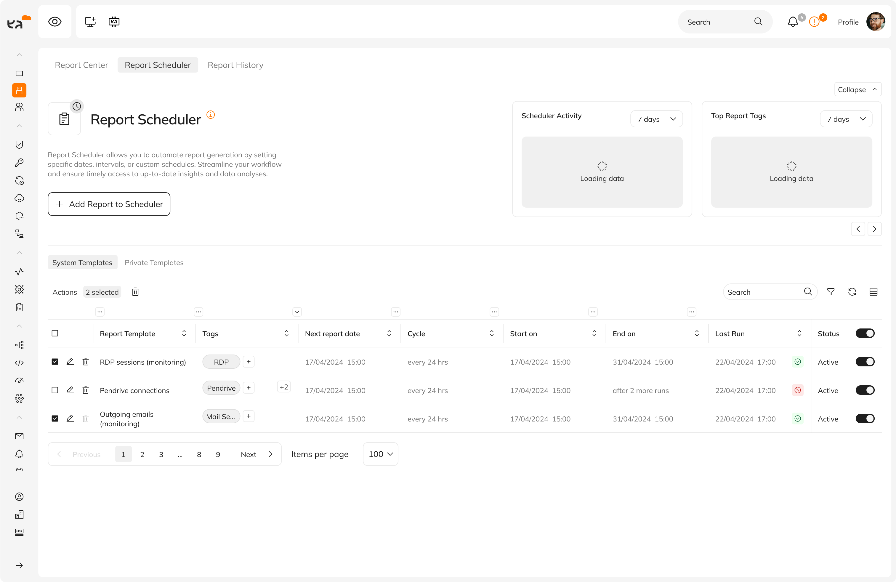This screenshot has height=582, width=896.
Task: Open the Items per page 100 dropdown
Action: tap(380, 454)
